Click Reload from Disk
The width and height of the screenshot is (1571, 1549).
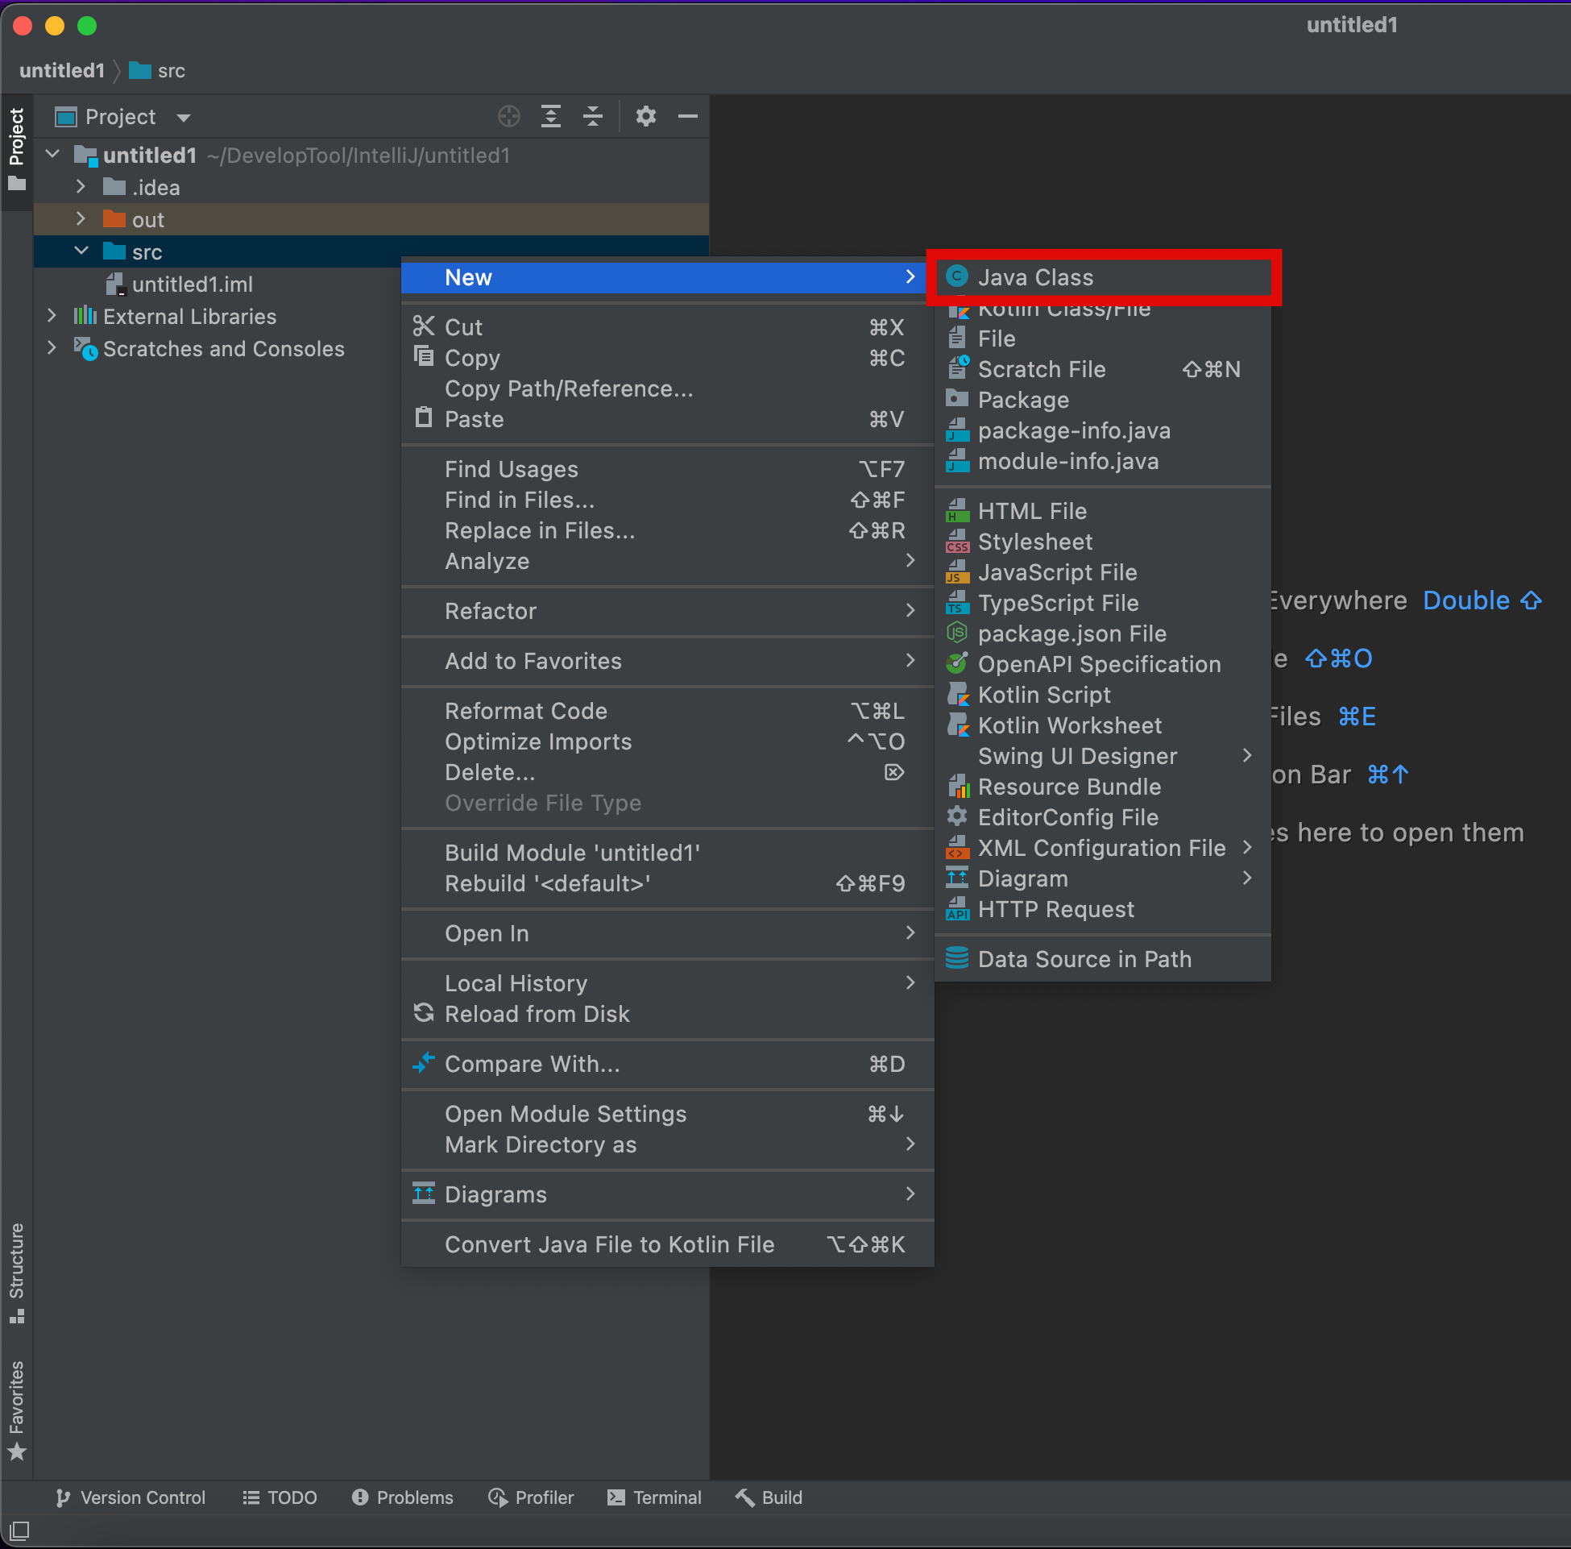pos(537,1014)
